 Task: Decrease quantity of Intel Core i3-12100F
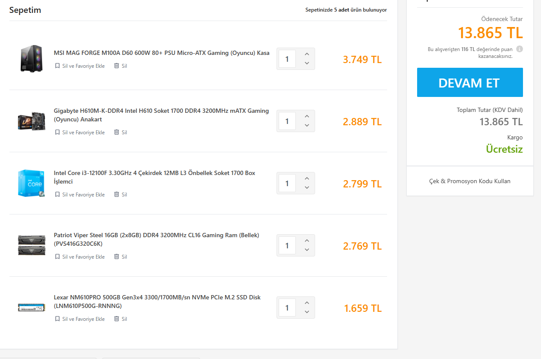[307, 188]
